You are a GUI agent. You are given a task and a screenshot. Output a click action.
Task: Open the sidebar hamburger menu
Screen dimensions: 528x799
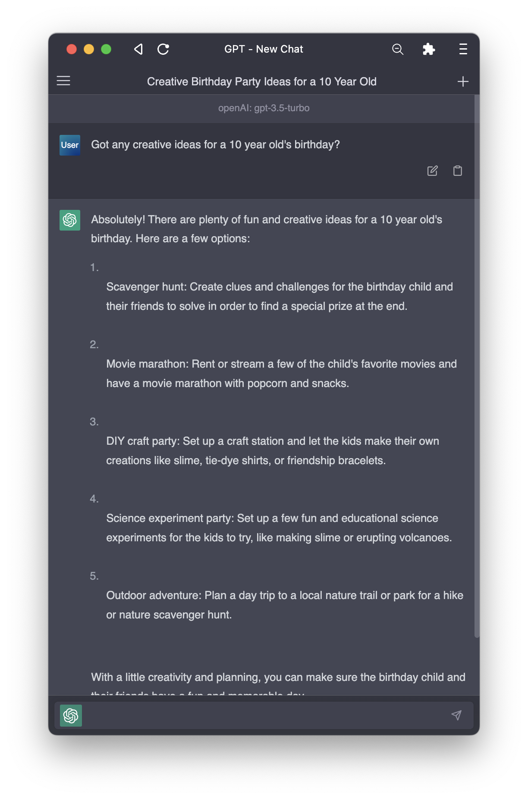pos(63,80)
